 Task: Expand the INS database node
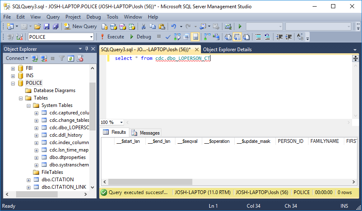point(13,76)
